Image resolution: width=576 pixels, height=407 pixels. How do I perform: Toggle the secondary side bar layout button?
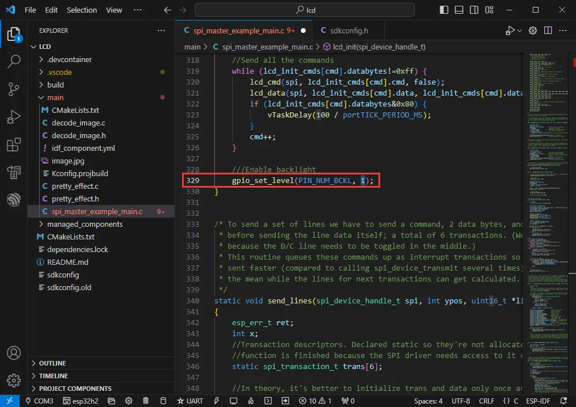[x=474, y=10]
